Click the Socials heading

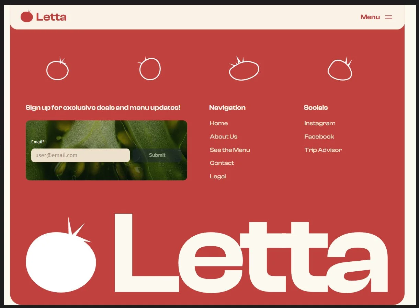(x=316, y=108)
